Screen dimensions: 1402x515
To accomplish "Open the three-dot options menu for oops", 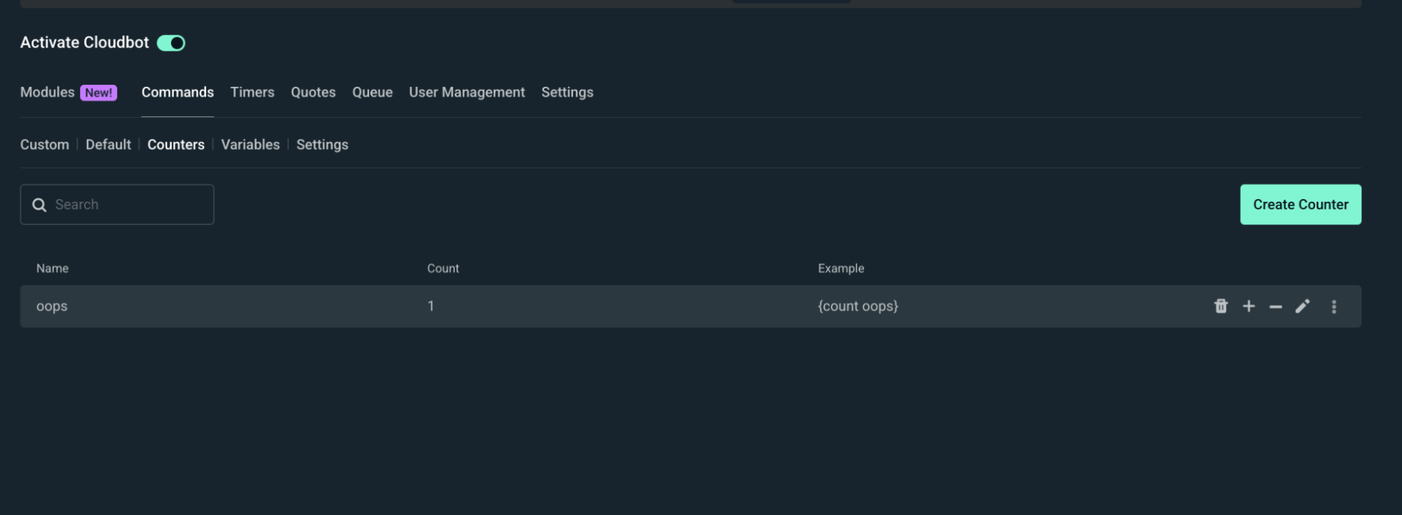I will [x=1334, y=306].
